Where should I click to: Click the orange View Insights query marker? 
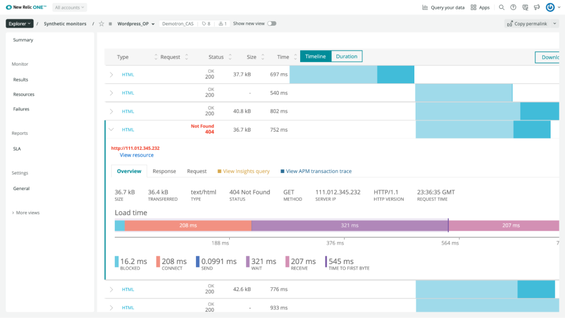(x=219, y=171)
